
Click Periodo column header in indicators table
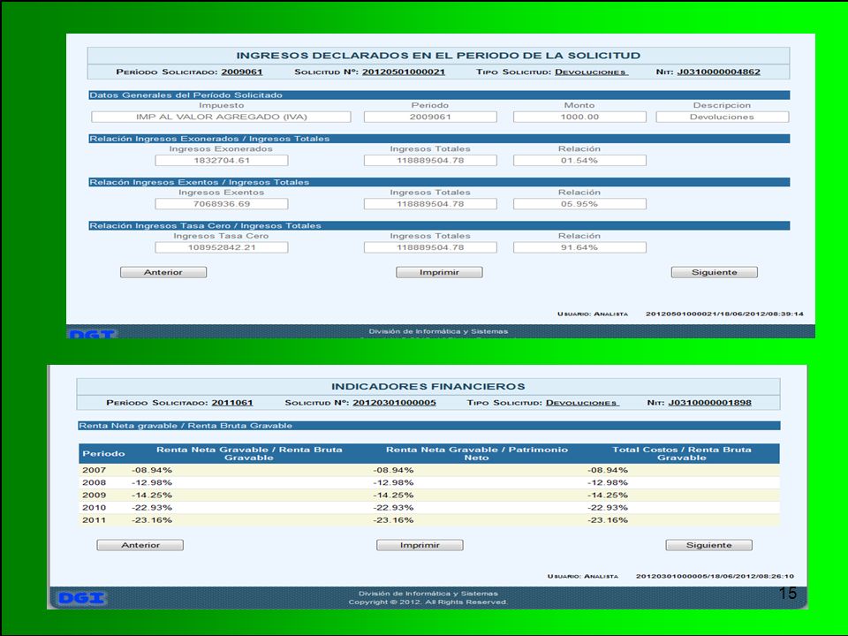(103, 453)
